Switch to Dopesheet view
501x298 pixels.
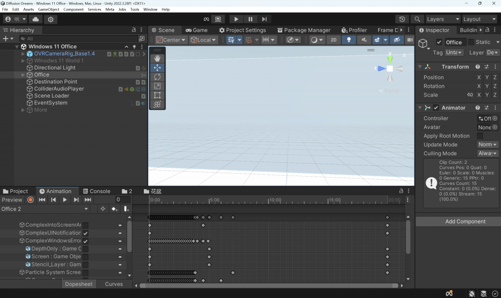[79, 284]
